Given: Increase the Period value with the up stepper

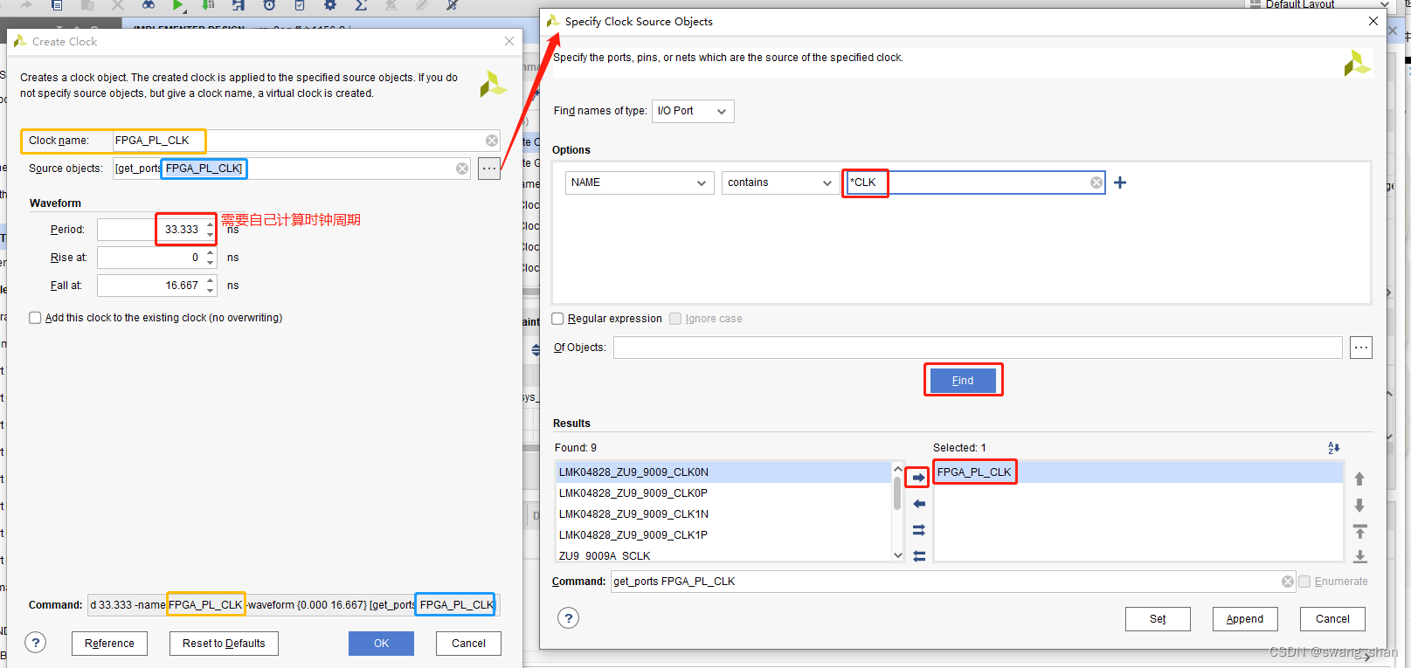Looking at the screenshot, I should tap(211, 224).
